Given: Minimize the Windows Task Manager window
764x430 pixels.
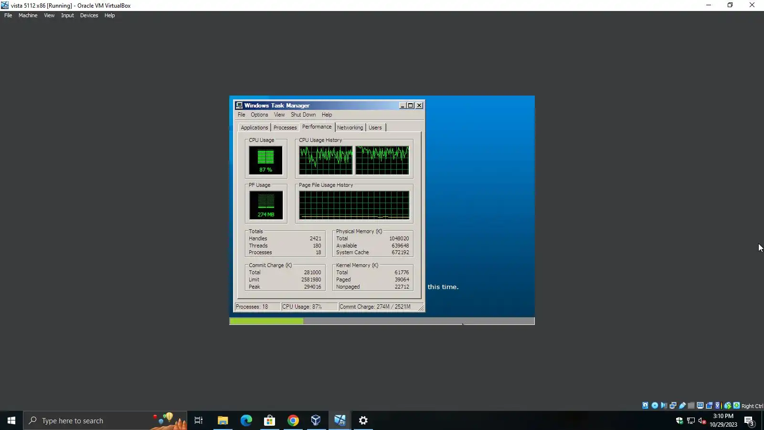Looking at the screenshot, I should point(403,106).
